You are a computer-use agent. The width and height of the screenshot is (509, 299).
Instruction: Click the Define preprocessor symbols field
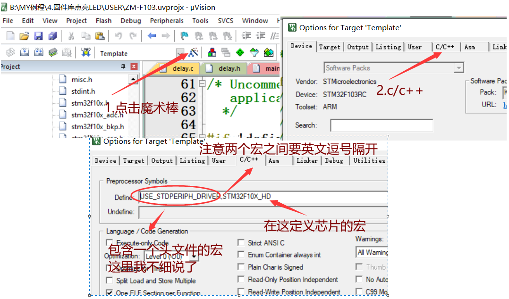263,197
